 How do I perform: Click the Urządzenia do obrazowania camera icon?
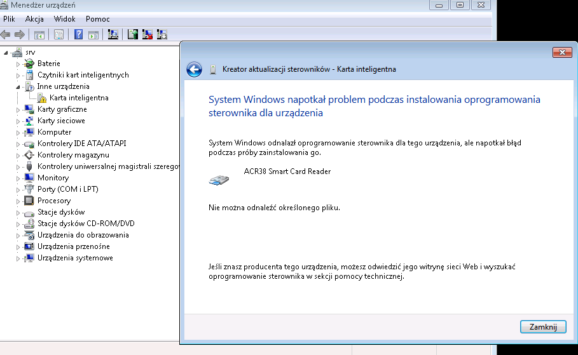[x=29, y=235]
